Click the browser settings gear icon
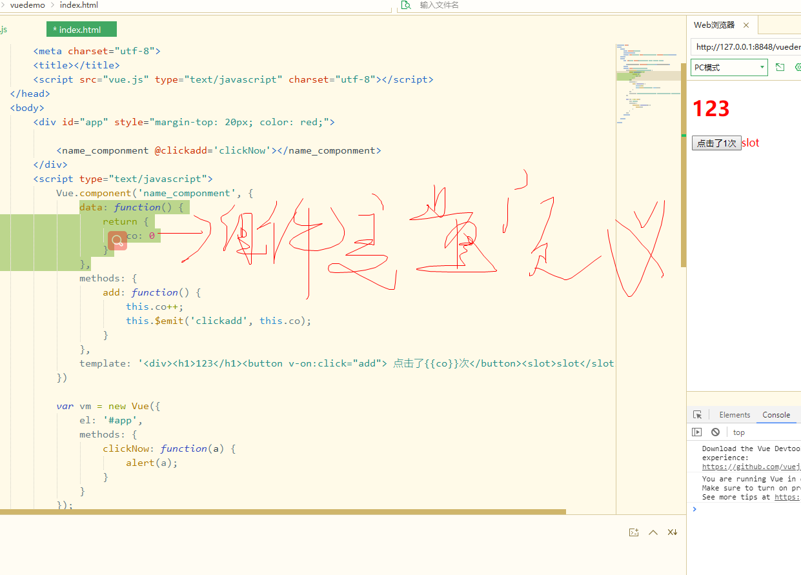801x575 pixels. tap(798, 67)
